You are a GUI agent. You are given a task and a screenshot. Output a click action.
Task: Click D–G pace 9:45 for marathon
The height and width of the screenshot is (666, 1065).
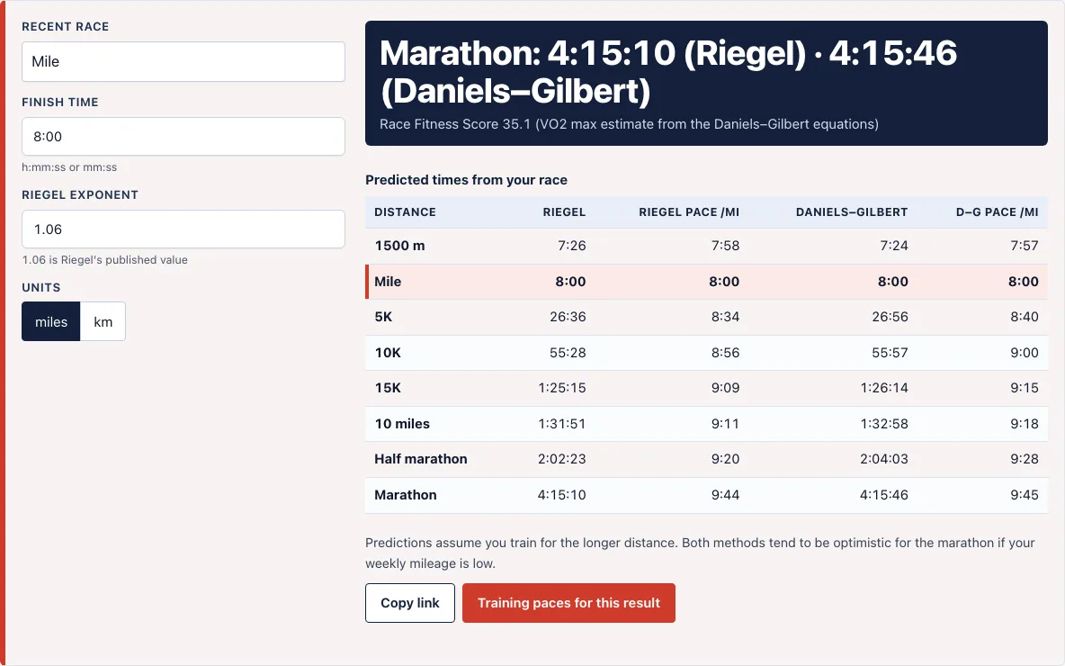point(1025,495)
